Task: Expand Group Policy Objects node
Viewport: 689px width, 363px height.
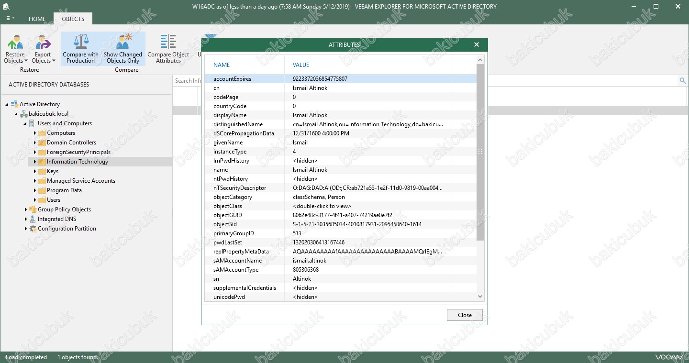Action: pos(25,209)
